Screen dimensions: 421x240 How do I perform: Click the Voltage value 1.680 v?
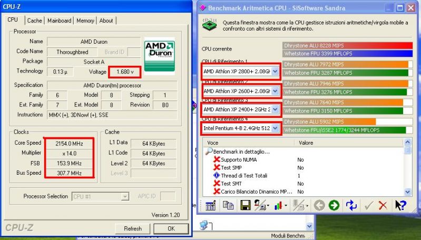pyautogui.click(x=125, y=72)
